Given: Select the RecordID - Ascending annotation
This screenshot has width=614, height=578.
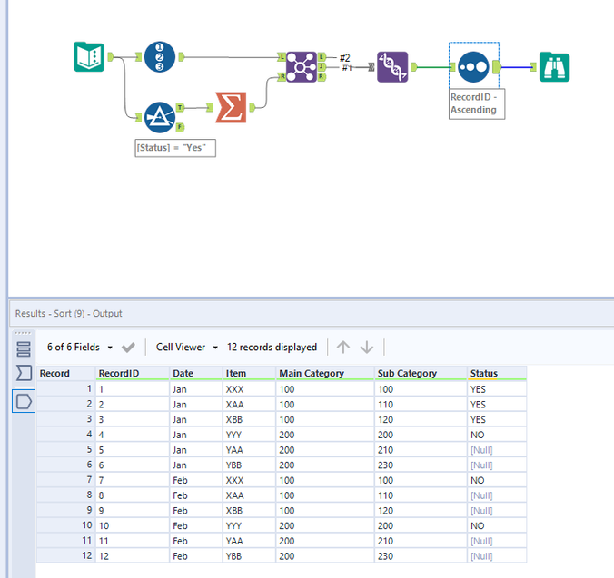Looking at the screenshot, I should (x=473, y=103).
